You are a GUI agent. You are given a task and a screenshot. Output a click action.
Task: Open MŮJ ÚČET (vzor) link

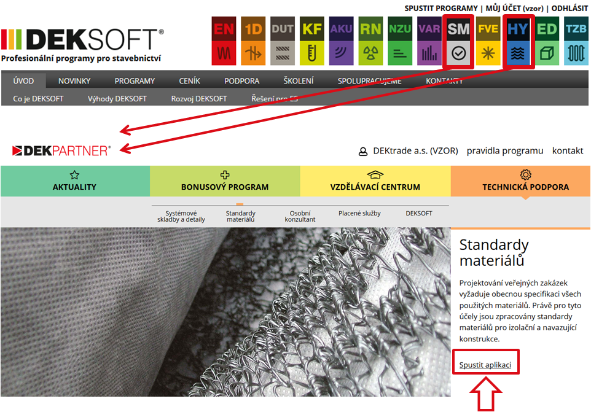[514, 8]
